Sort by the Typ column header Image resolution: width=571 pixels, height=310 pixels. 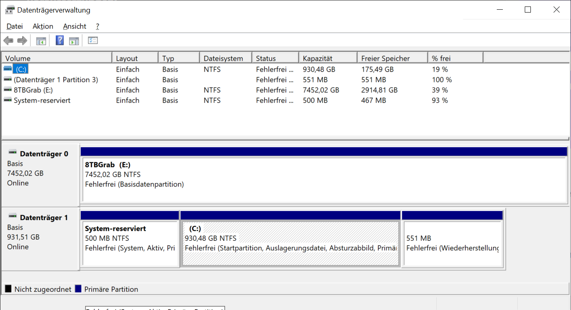tap(179, 58)
